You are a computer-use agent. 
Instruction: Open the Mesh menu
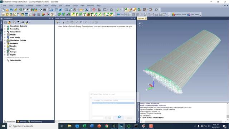coord(45,6)
